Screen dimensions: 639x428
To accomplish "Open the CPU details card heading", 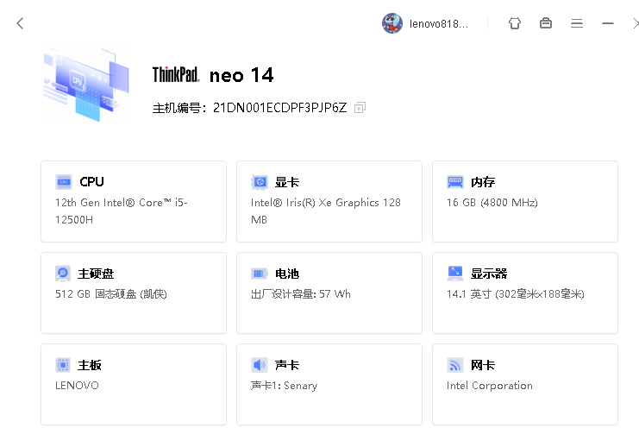I will (x=91, y=182).
